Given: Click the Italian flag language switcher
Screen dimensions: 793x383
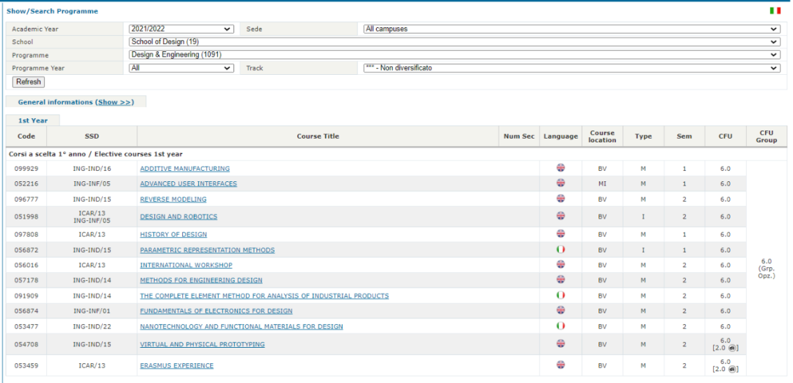Looking at the screenshot, I should click(x=775, y=11).
